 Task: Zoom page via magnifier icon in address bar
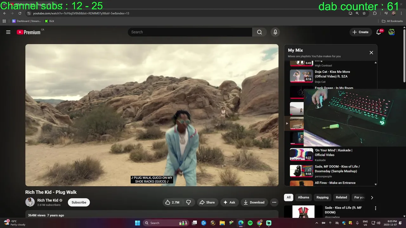357,13
